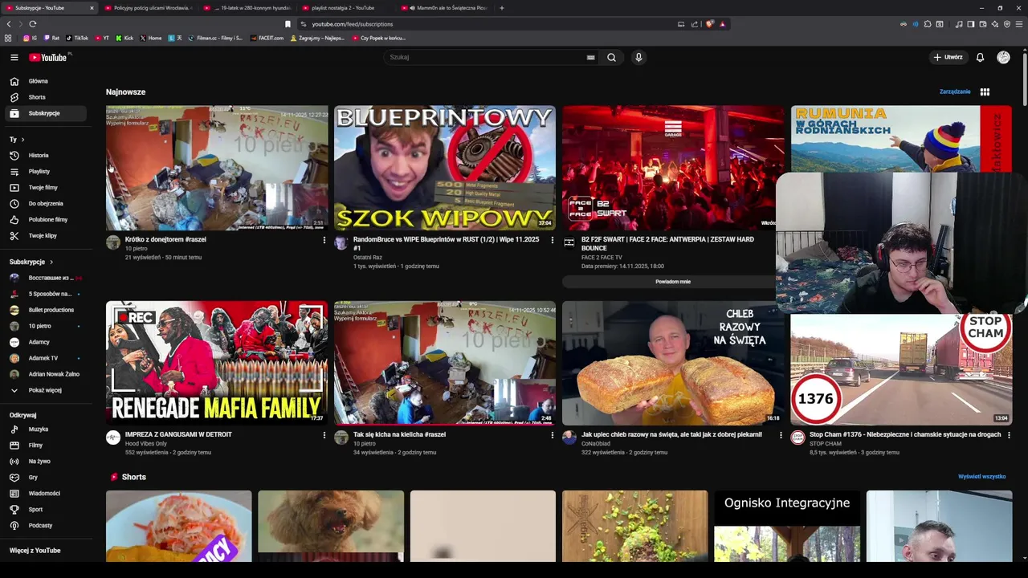Open more options for Tak się kicha video
The height and width of the screenshot is (578, 1028).
point(552,435)
